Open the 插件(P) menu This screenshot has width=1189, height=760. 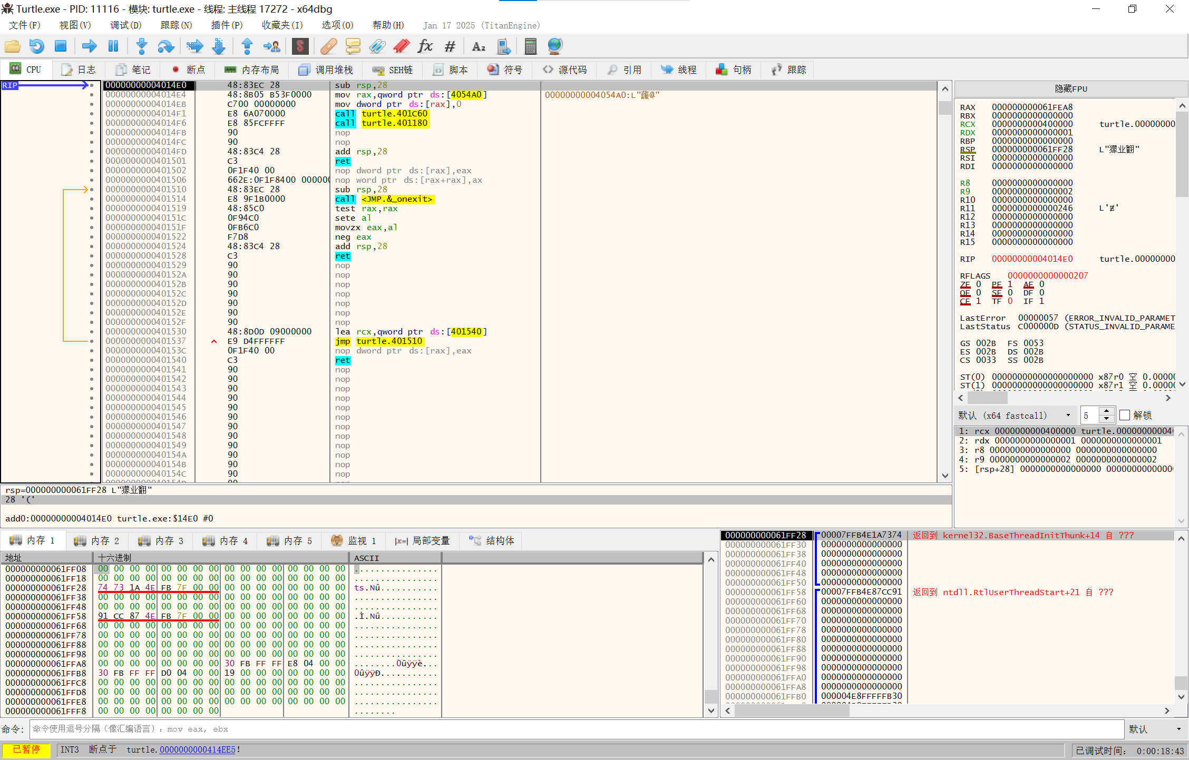(227, 25)
